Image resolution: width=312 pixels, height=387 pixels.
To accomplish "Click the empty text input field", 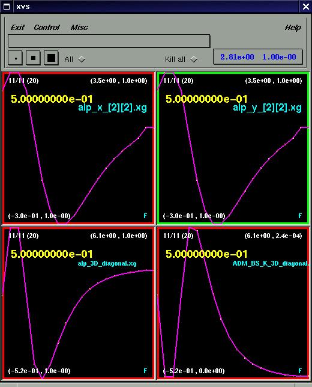I will (x=109, y=41).
